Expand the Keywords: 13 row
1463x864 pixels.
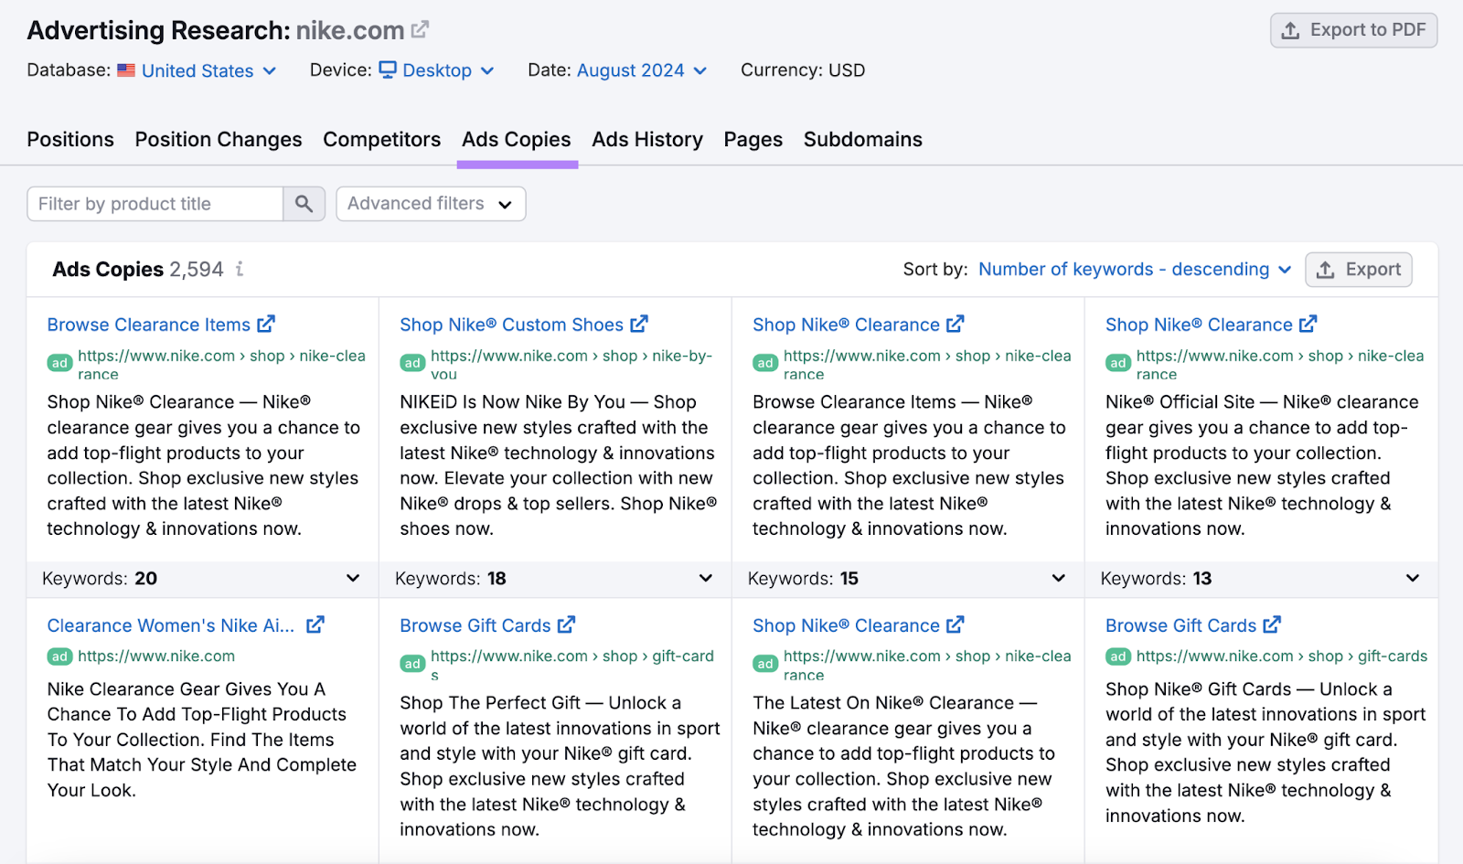click(x=1412, y=579)
